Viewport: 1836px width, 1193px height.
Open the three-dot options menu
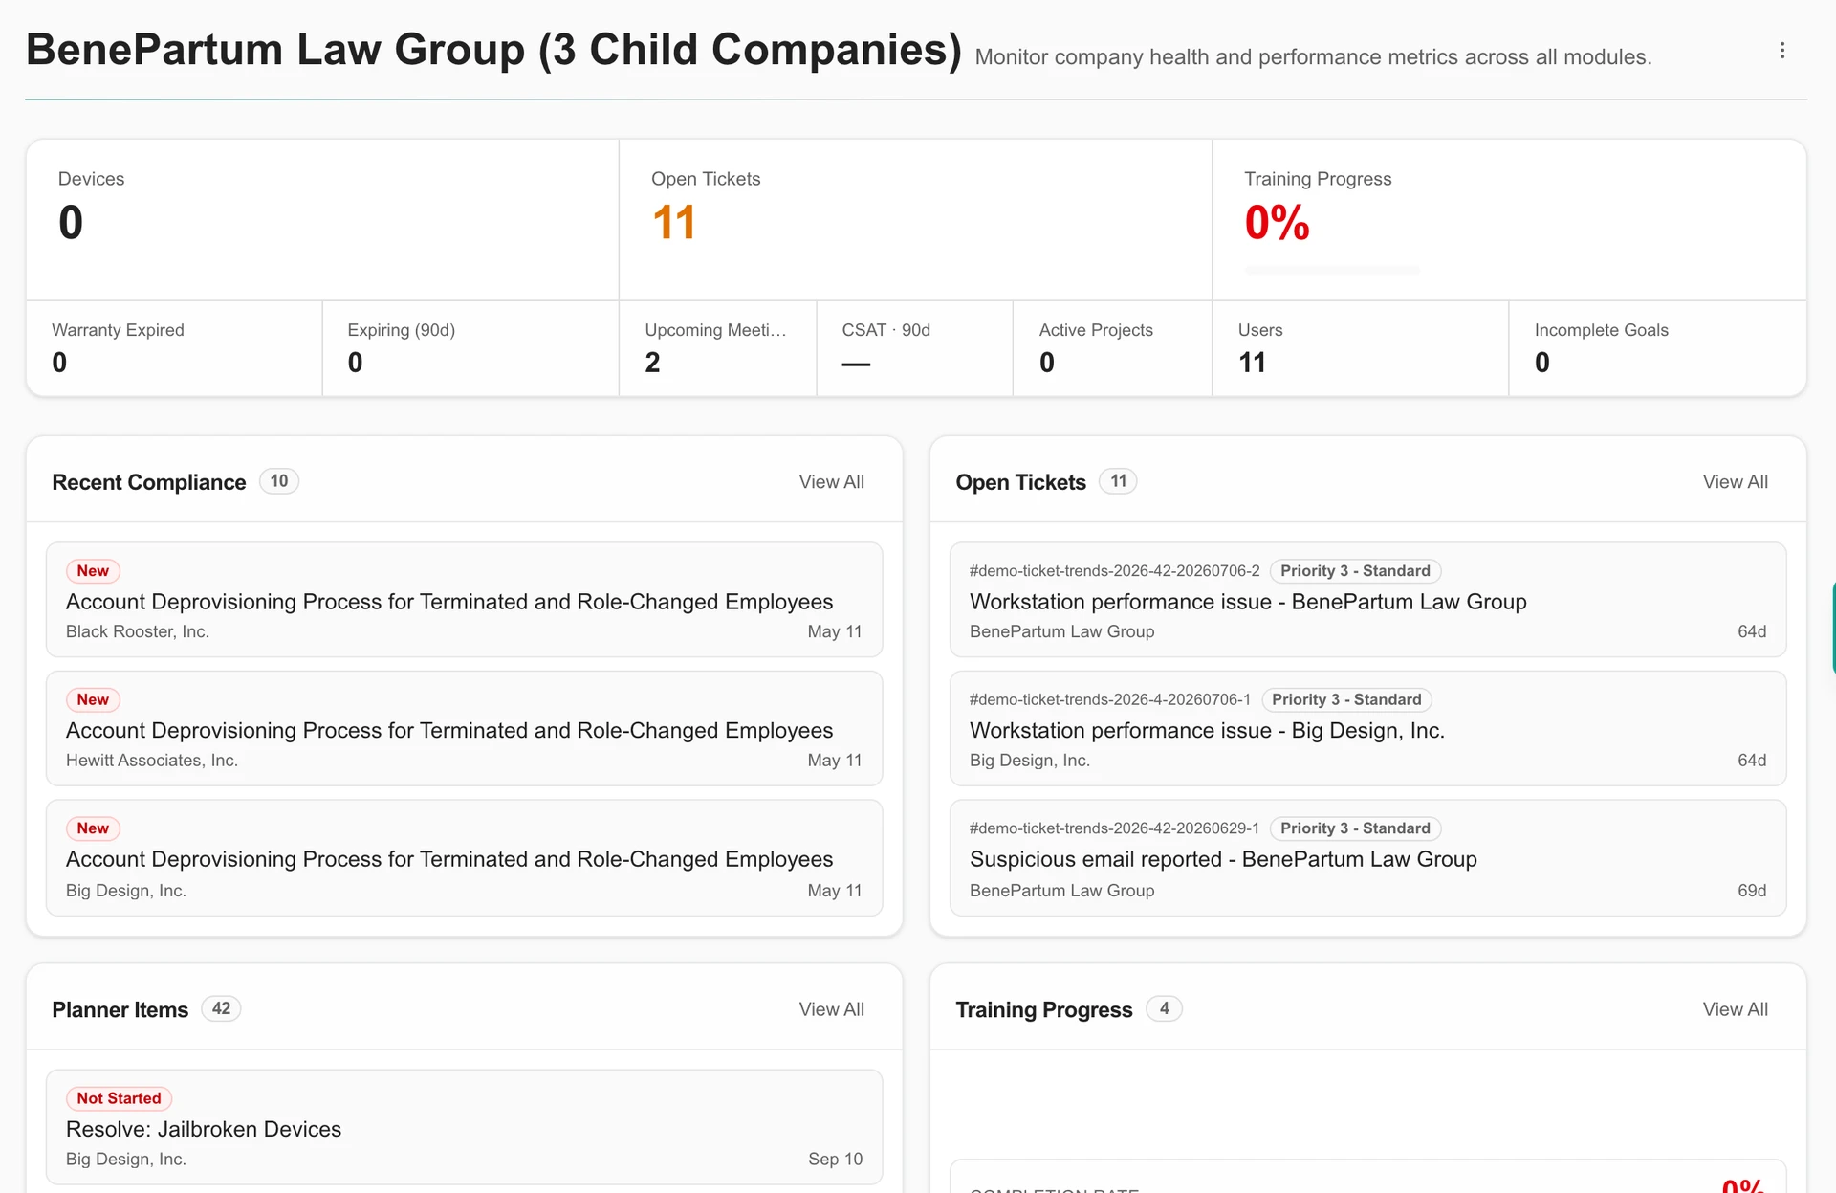coord(1781,51)
